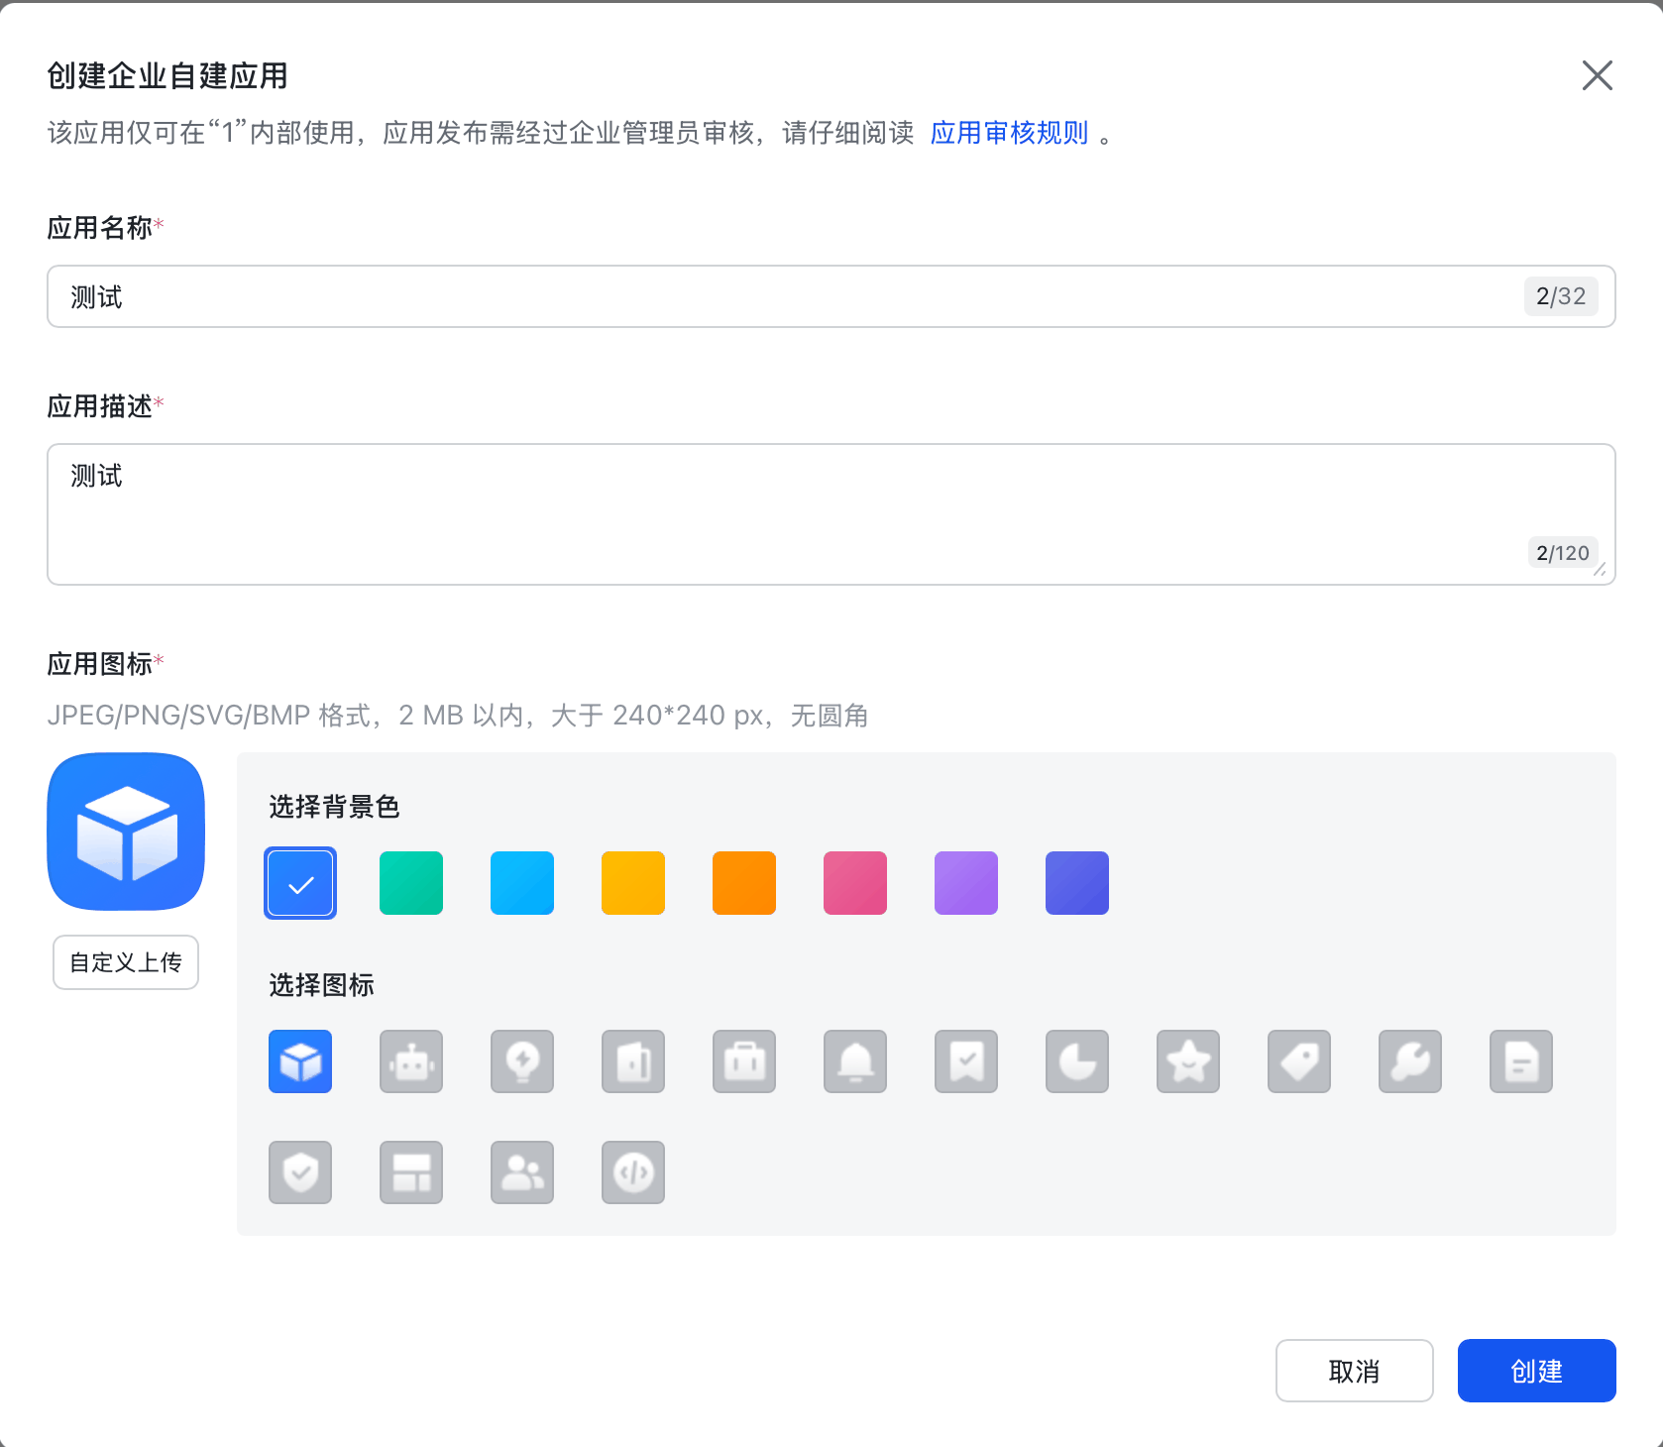
Task: Select the shield check icon
Action: pyautogui.click(x=300, y=1172)
